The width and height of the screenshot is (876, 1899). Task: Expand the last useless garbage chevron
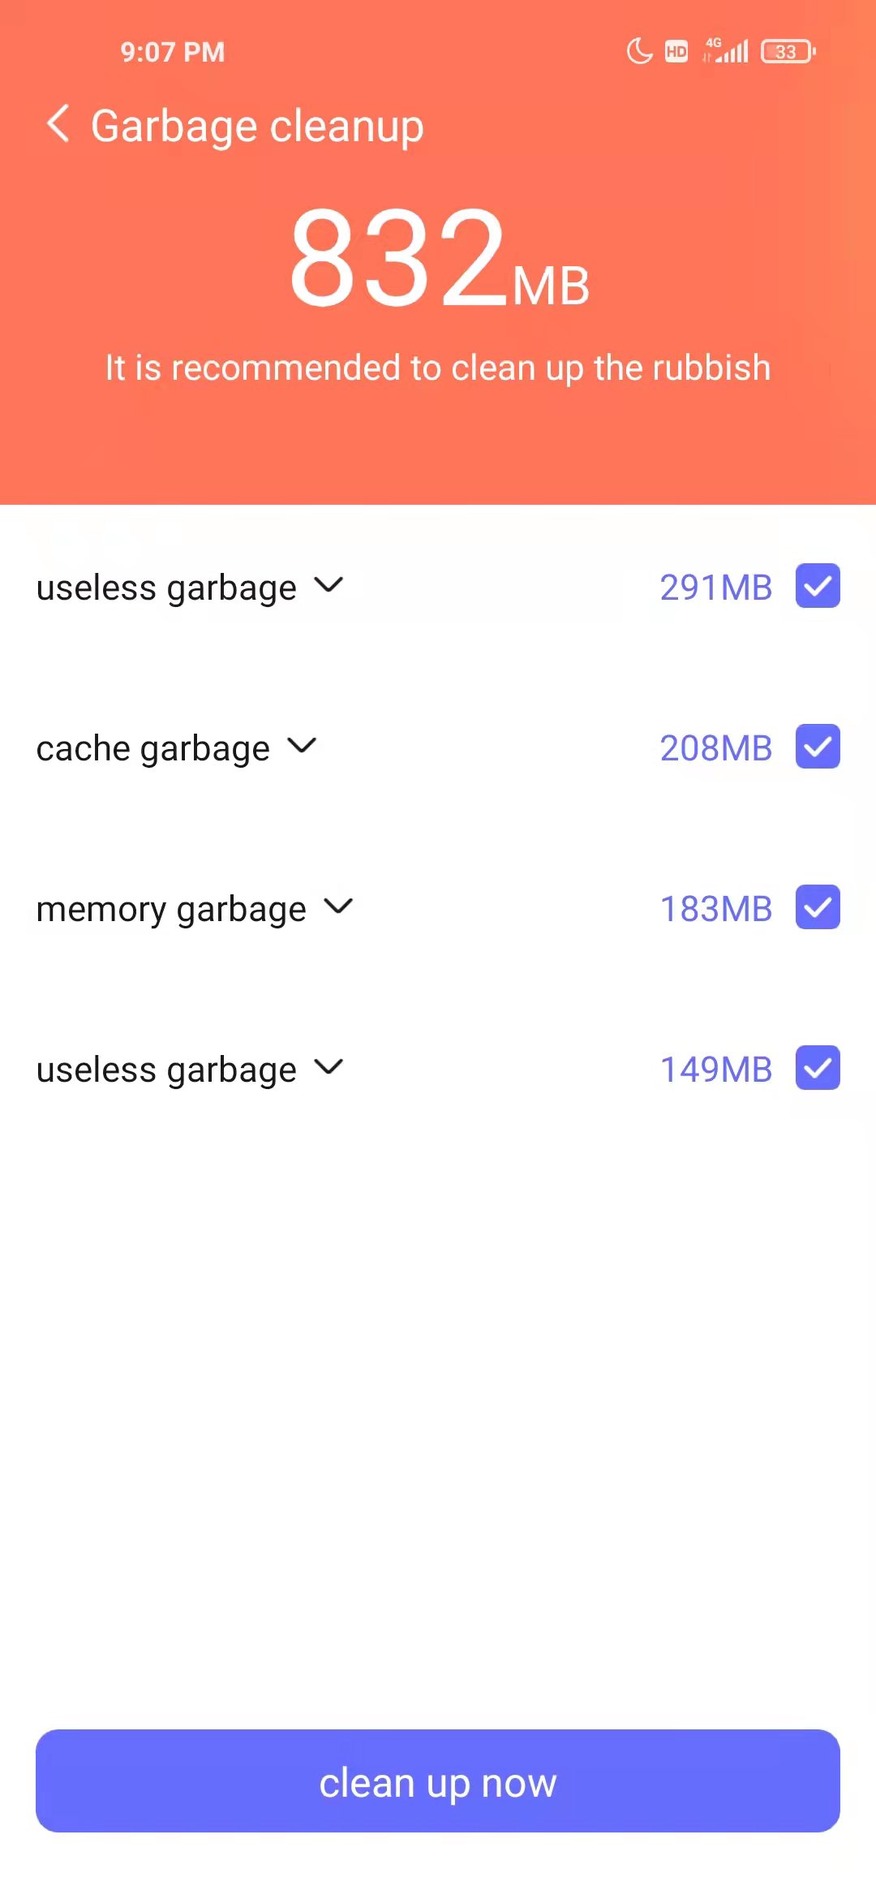pyautogui.click(x=328, y=1066)
